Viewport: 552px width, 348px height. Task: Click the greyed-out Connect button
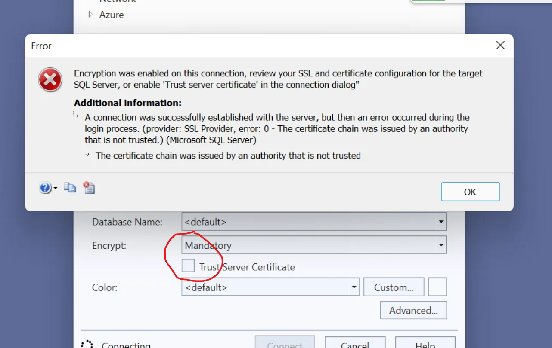click(x=285, y=344)
